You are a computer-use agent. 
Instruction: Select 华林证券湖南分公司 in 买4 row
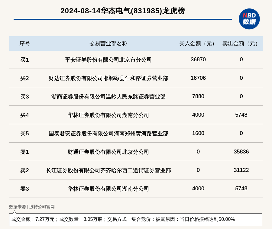[108, 115]
